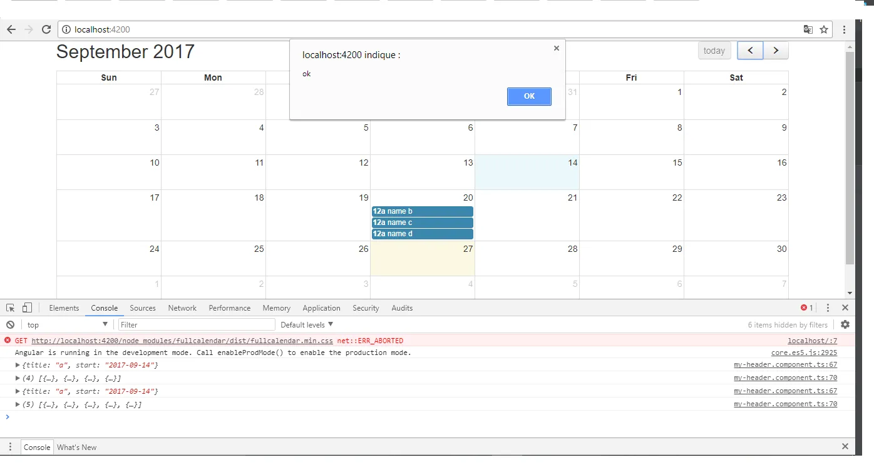Click the my-header.component.ts:70 link beside (5) array
874x475 pixels.
pos(785,404)
